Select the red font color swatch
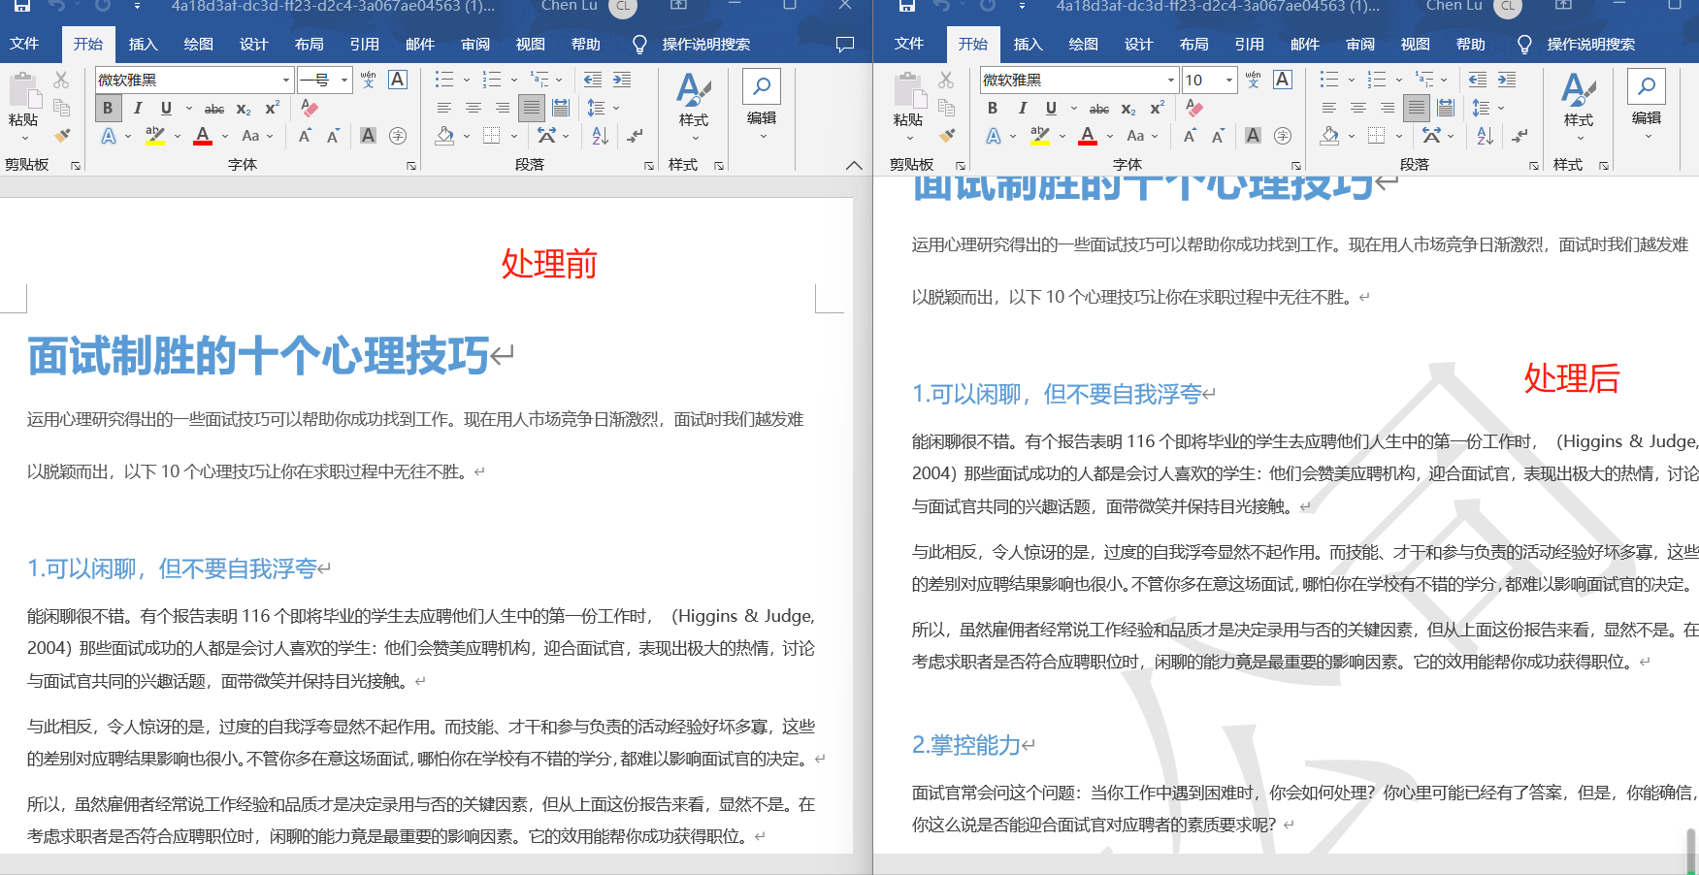The height and width of the screenshot is (875, 1699). click(202, 136)
